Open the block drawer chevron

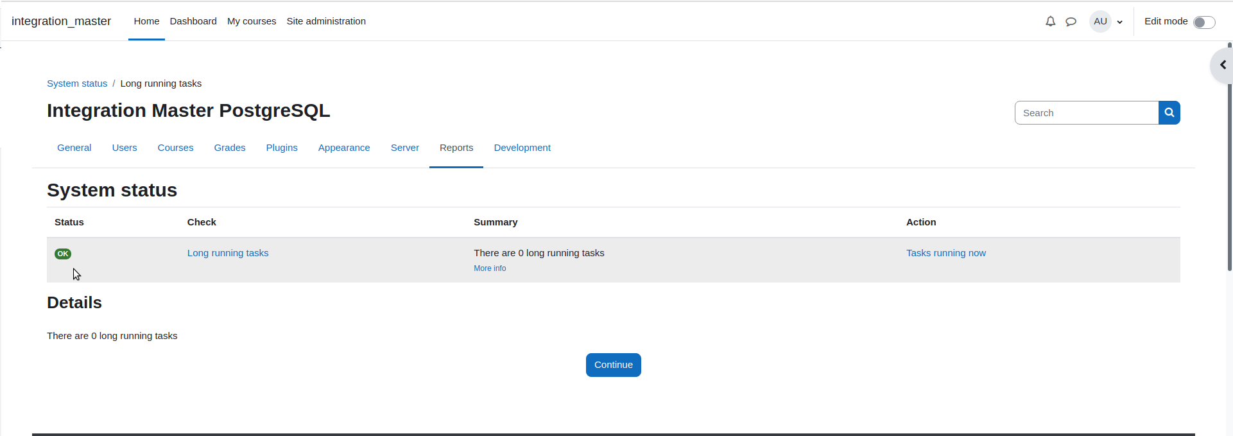1222,65
